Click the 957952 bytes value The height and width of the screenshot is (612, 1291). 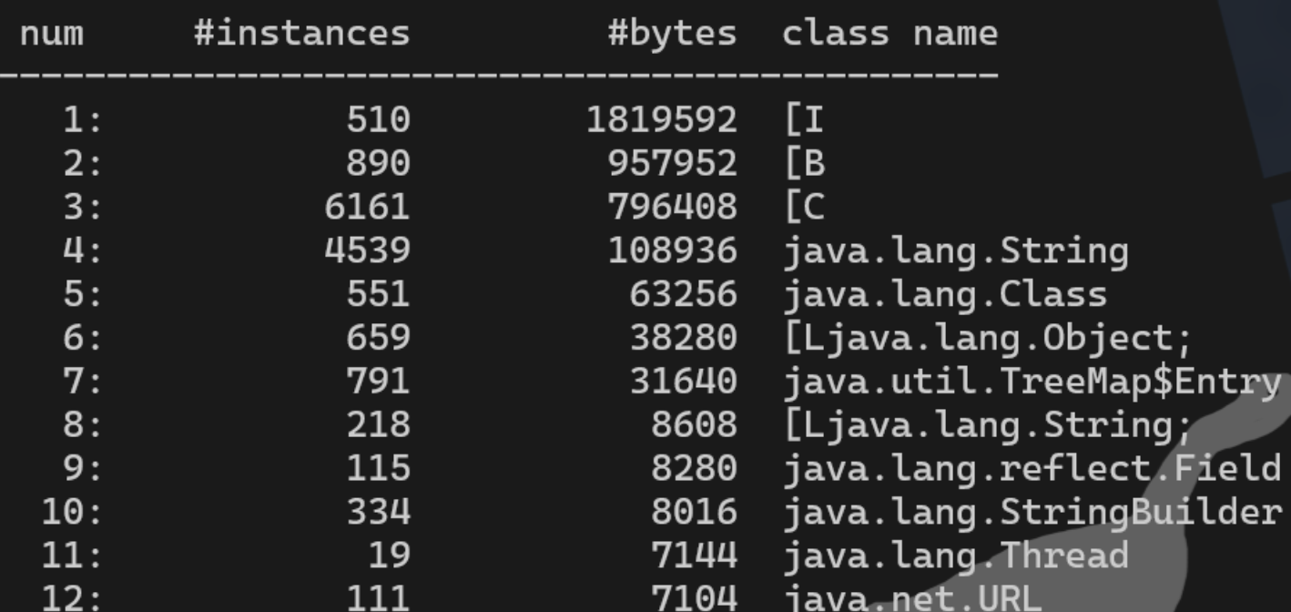tap(673, 163)
